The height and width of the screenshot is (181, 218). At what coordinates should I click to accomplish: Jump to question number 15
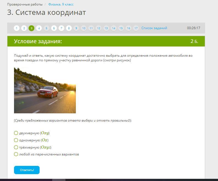121,28
